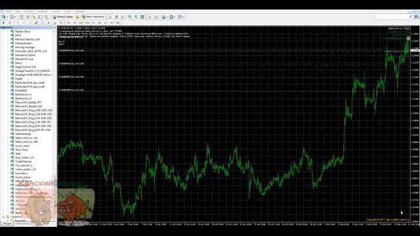
Task: Open the Файл menu
Action: click(9, 12)
